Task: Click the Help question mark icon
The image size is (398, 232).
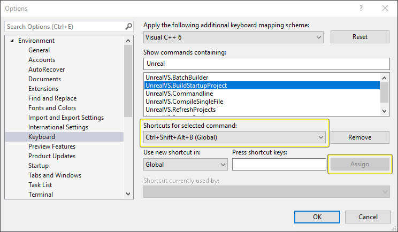Action: click(361, 9)
